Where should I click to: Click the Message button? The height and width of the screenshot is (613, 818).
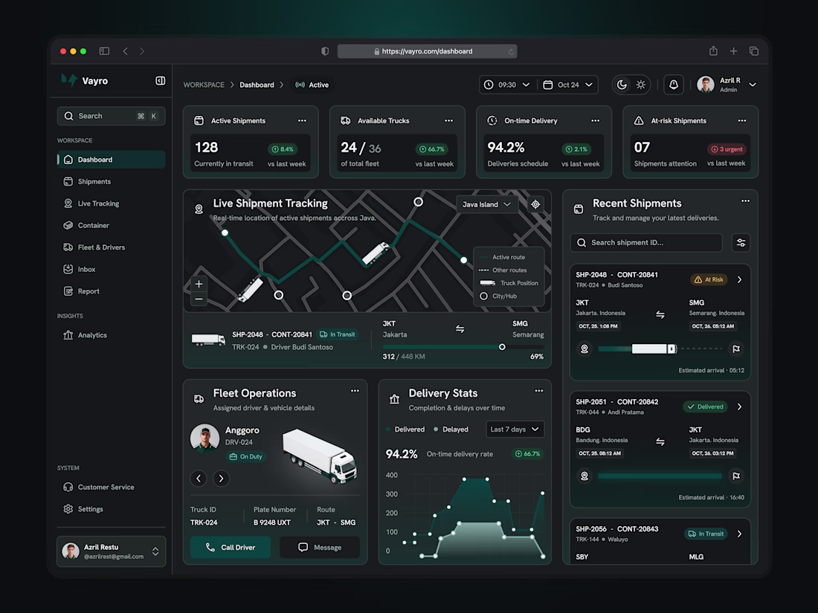point(320,548)
